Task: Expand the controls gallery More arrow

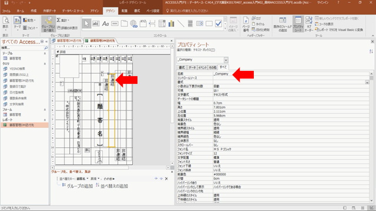Action: click(x=226, y=29)
